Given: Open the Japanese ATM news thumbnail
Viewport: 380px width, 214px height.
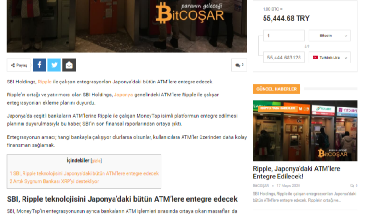Looking at the screenshot, I should (x=305, y=131).
